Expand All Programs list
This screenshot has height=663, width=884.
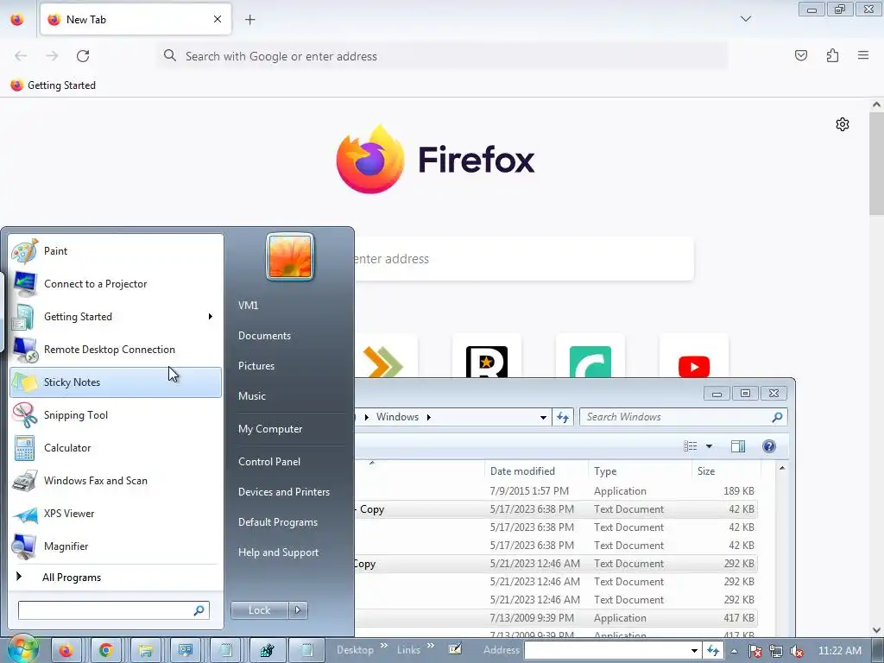point(116,578)
